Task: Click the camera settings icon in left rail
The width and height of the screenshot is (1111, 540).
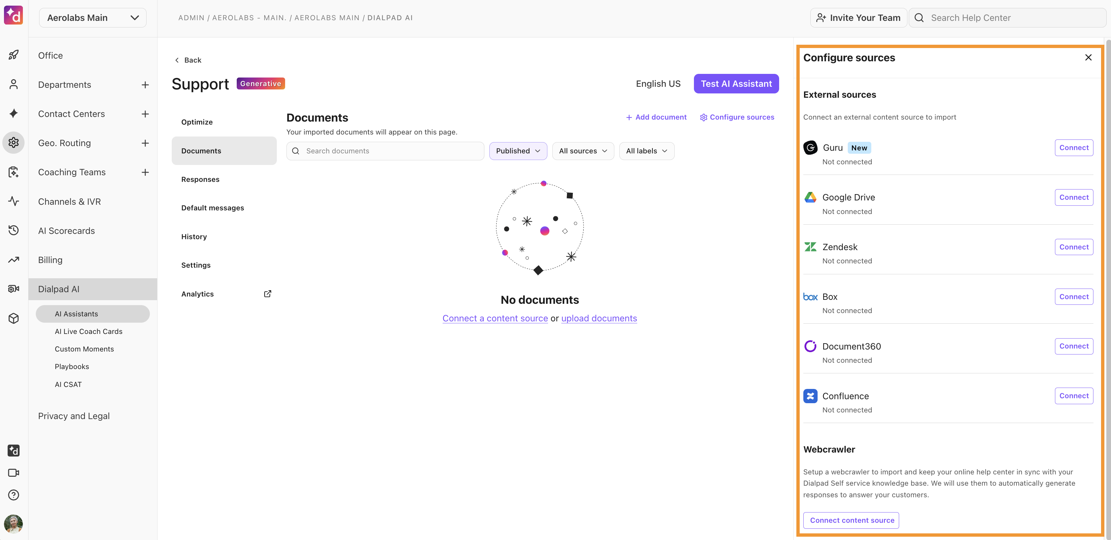Action: click(13, 289)
